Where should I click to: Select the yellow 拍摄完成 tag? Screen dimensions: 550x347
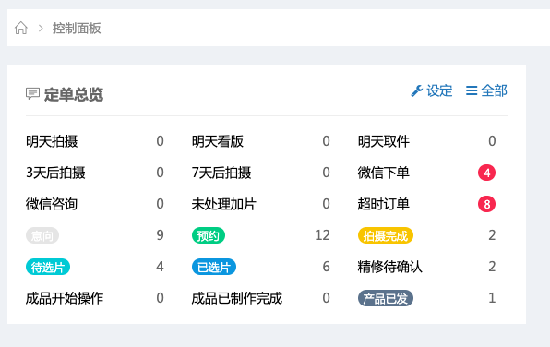point(385,235)
